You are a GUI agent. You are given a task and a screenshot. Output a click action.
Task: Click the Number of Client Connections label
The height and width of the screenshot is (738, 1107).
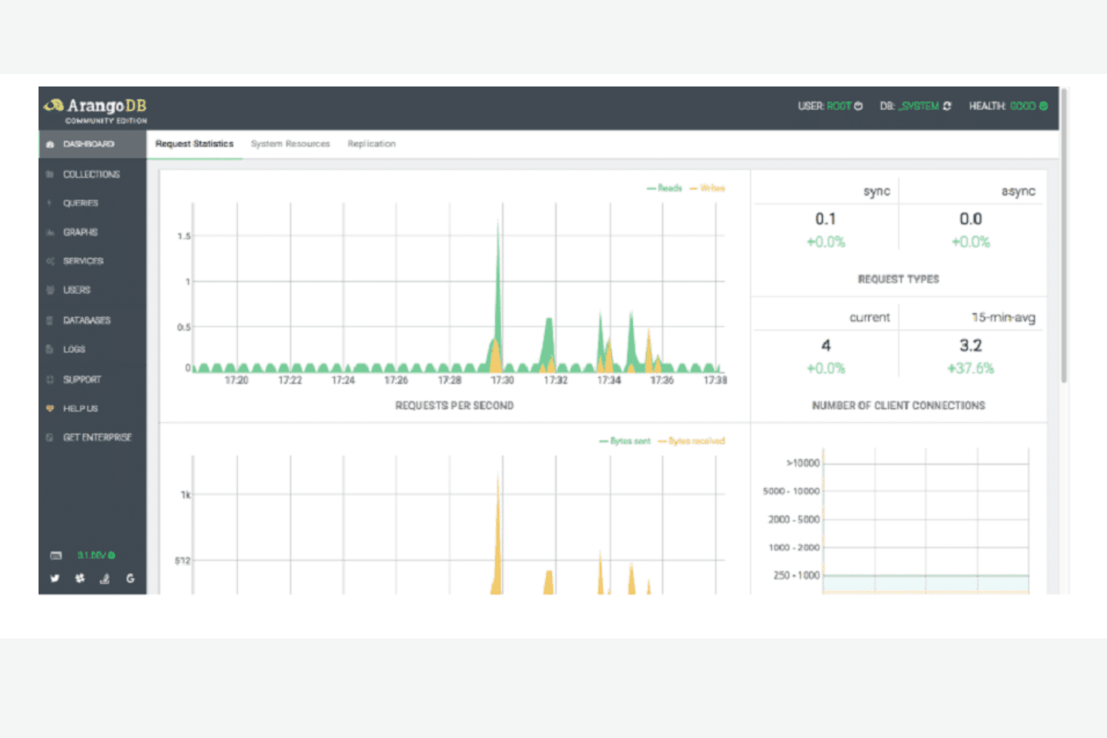click(x=898, y=405)
